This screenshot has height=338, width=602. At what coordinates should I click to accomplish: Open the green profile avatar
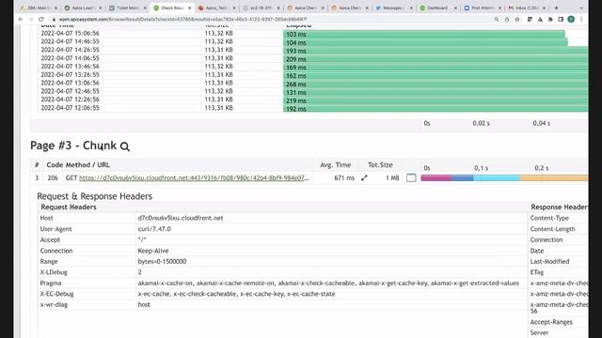tap(571, 19)
